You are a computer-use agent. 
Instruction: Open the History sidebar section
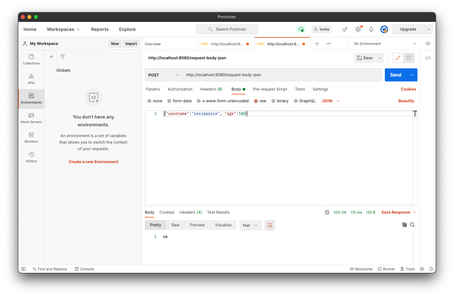[x=31, y=157]
